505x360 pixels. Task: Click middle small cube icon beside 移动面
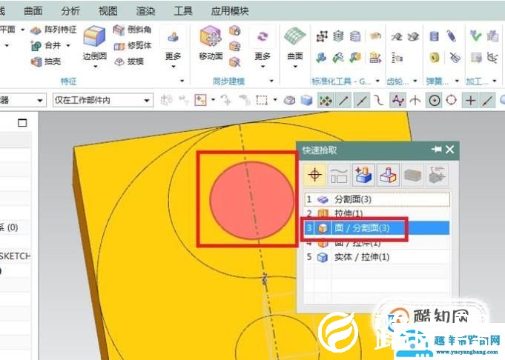(235, 47)
